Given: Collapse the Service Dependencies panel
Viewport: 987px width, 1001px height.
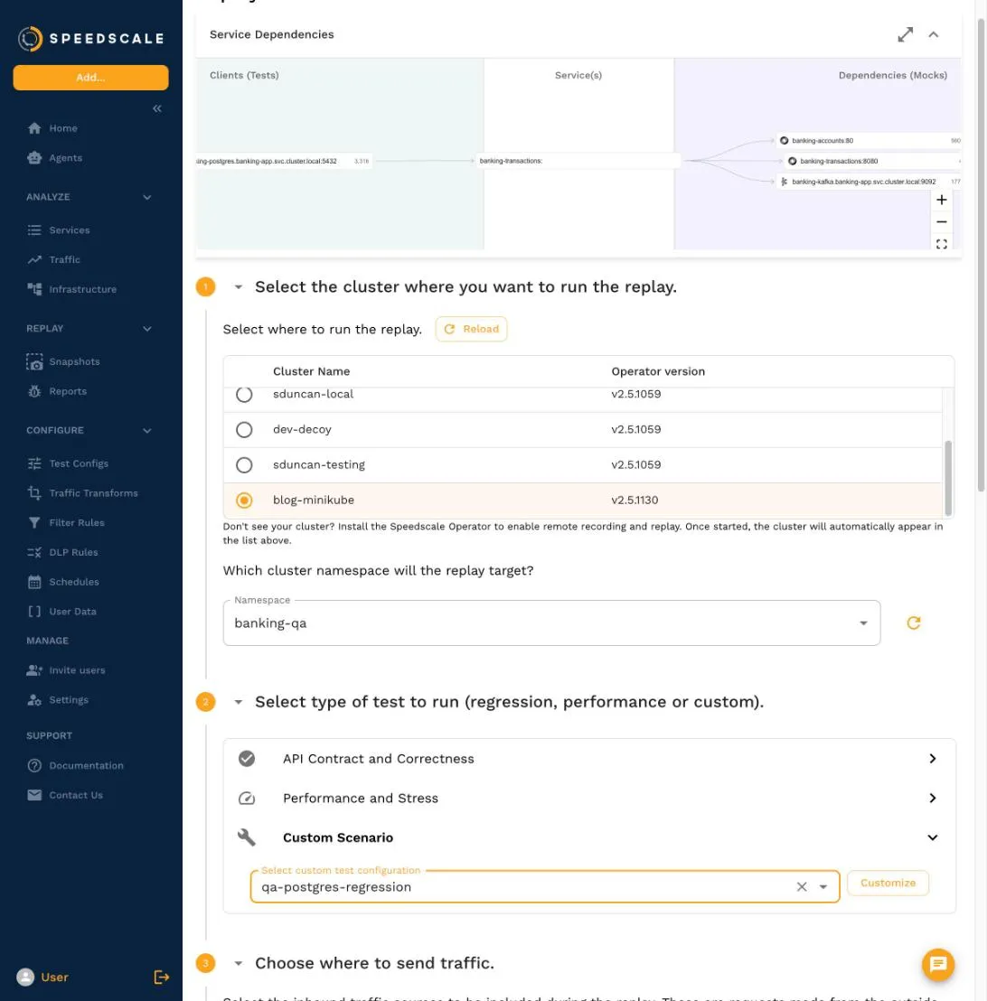Looking at the screenshot, I should 934,34.
